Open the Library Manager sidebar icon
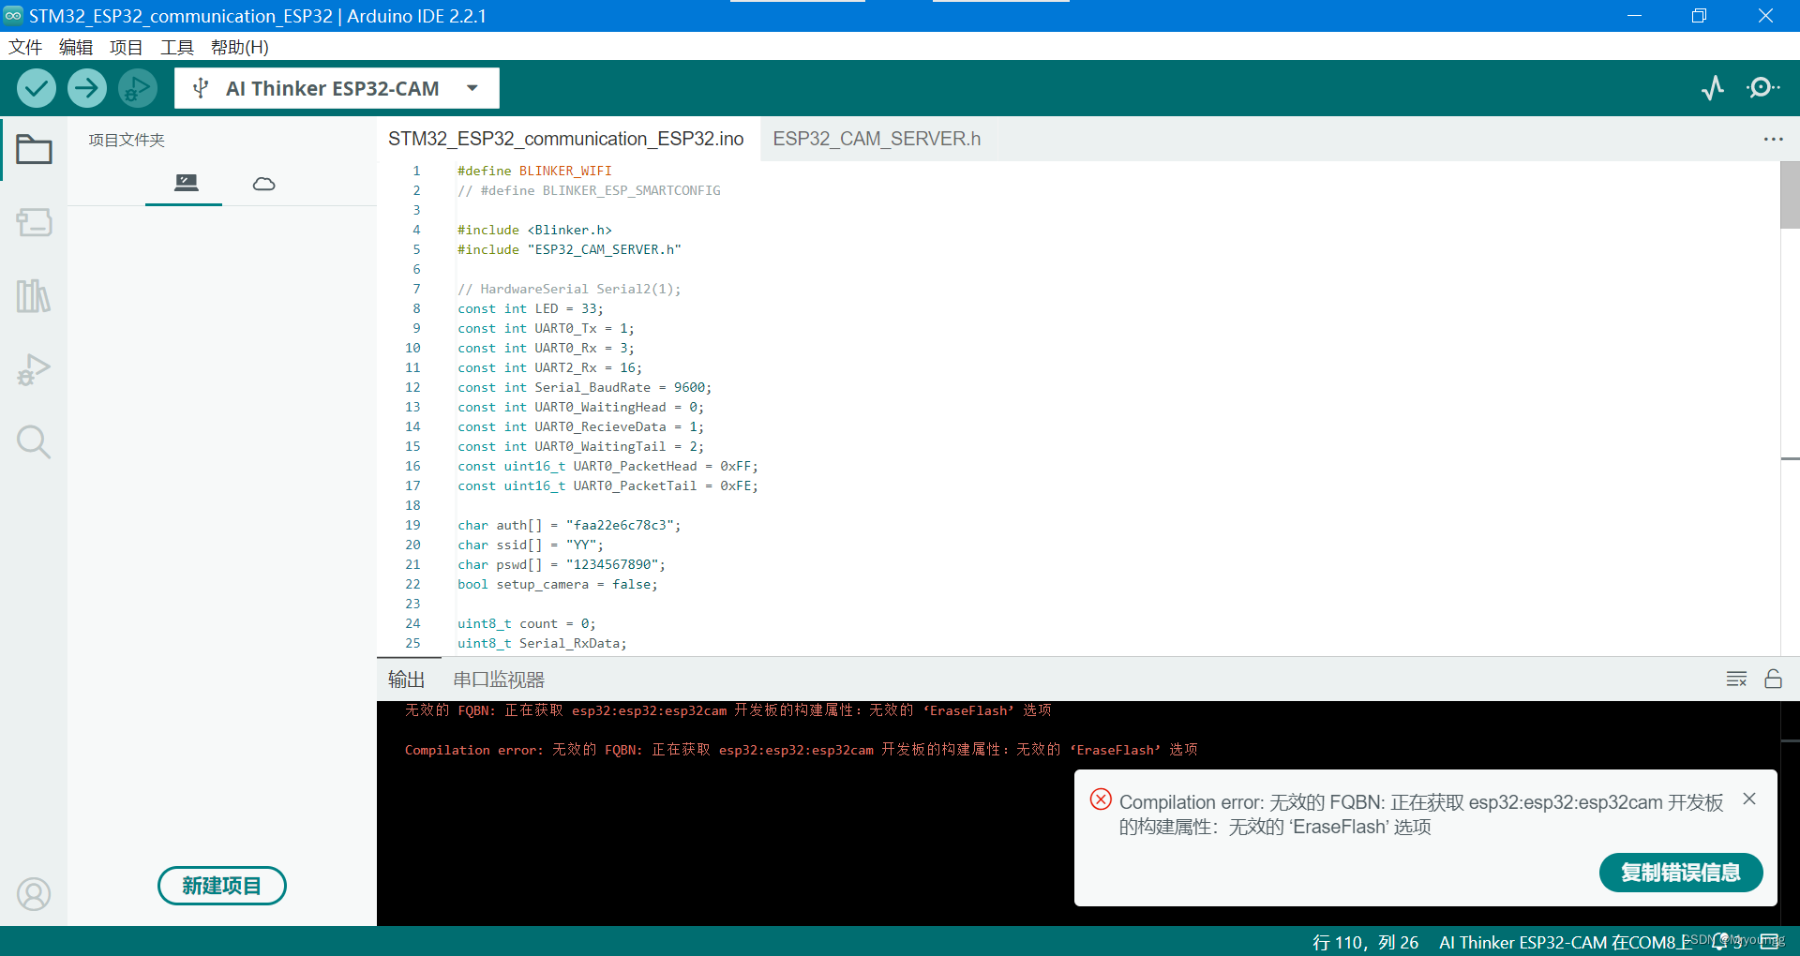 click(x=34, y=295)
